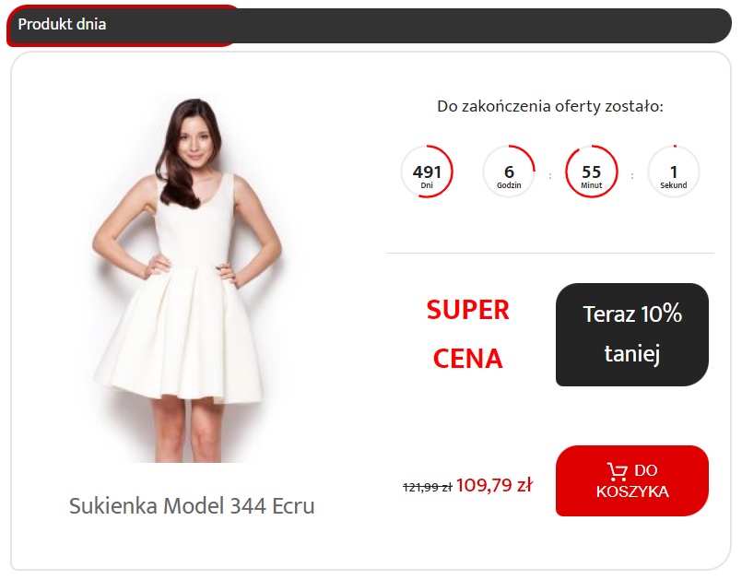Click the KOSZYKA text on red button
This screenshot has height=580, width=742.
point(632,491)
